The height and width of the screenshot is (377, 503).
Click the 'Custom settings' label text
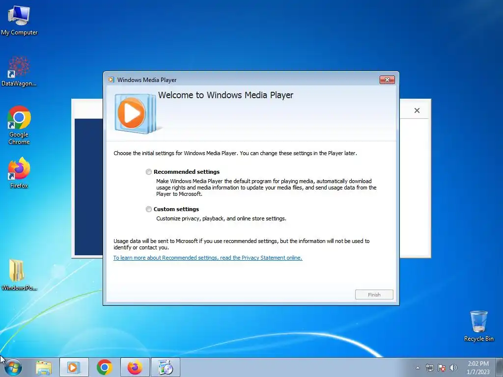pyautogui.click(x=176, y=209)
